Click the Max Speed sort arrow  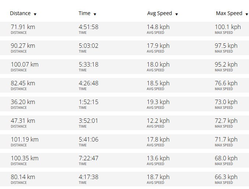[246, 14]
